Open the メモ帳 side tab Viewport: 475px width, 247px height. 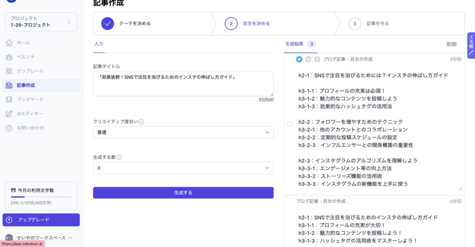click(x=471, y=45)
